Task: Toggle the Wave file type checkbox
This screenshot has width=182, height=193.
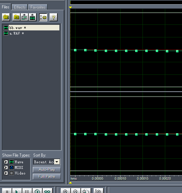Action: [6, 162]
